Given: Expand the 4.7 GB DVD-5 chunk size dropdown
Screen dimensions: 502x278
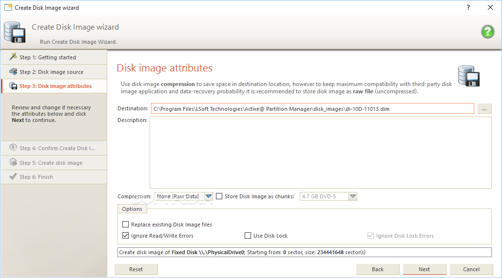Looking at the screenshot, I should (353, 196).
